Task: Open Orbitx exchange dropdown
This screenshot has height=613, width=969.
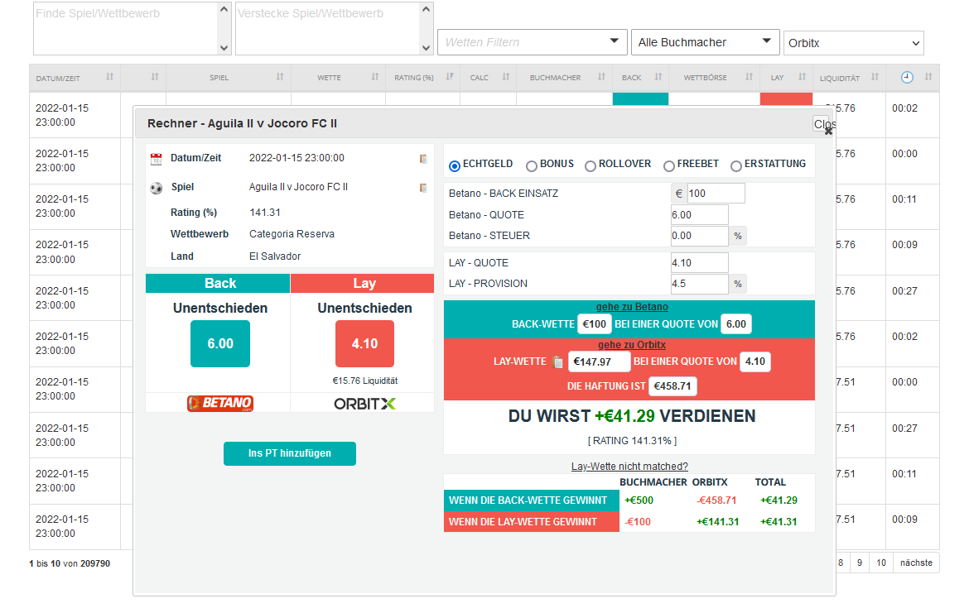Action: 853,43
